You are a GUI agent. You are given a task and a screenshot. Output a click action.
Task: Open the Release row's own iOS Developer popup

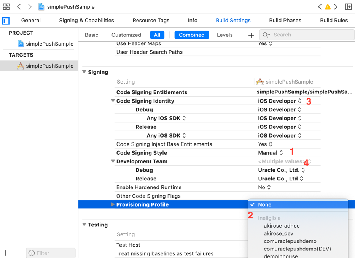click(x=280, y=127)
